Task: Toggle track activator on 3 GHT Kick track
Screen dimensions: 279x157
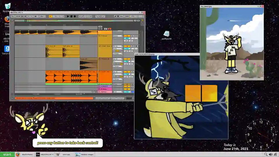Action: coord(127,46)
